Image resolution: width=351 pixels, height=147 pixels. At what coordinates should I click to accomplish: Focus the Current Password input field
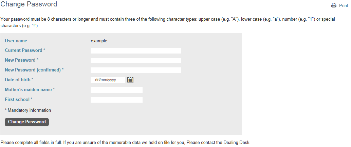point(136,51)
